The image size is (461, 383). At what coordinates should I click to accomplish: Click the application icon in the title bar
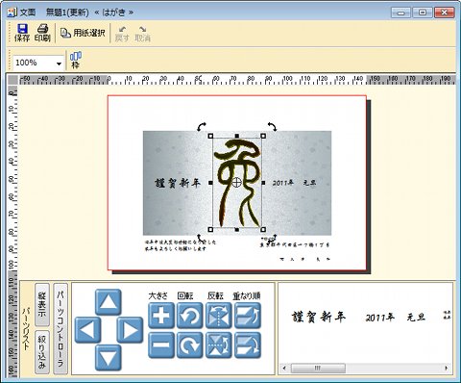coord(12,13)
